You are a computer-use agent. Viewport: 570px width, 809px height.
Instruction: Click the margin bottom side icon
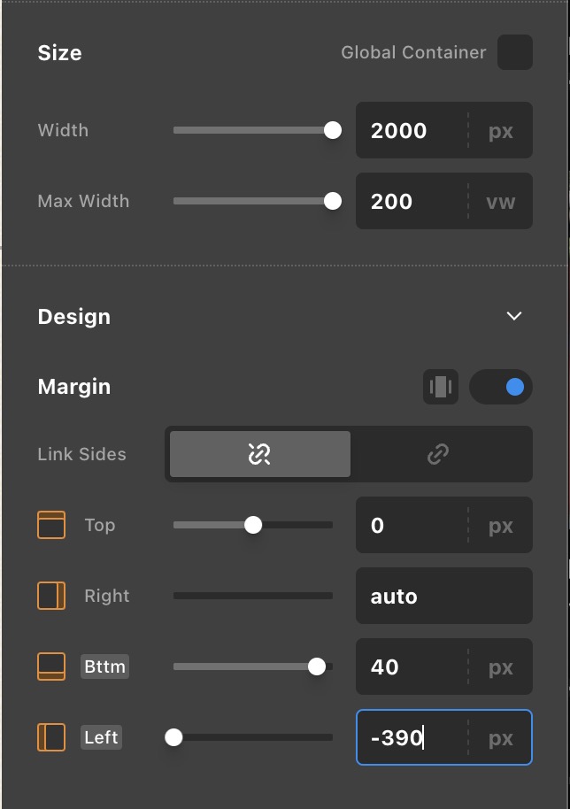click(x=51, y=666)
